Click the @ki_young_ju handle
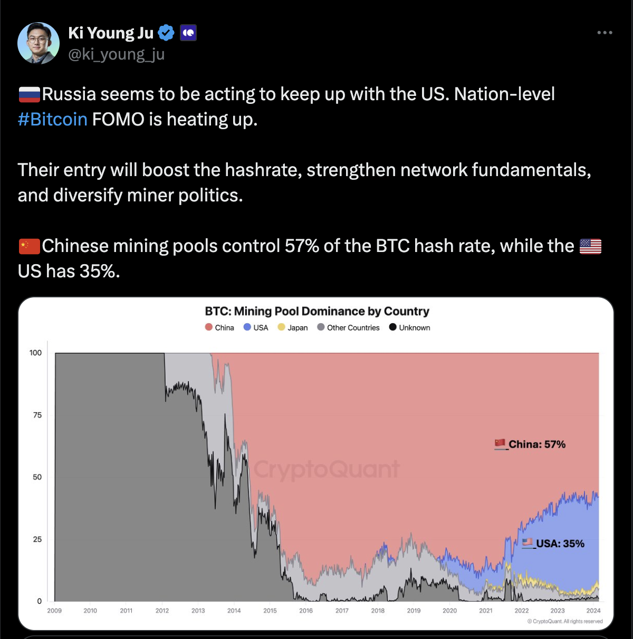 coord(117,54)
